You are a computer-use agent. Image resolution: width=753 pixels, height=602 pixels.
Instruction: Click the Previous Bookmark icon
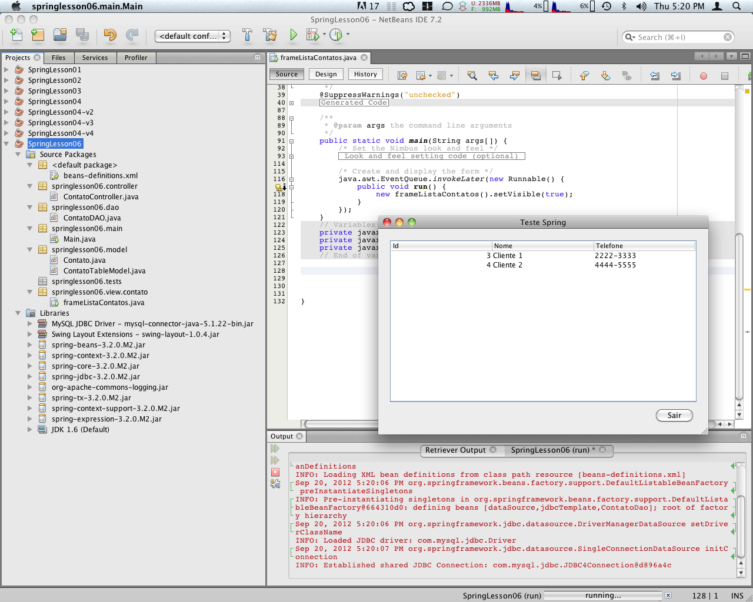(584, 75)
